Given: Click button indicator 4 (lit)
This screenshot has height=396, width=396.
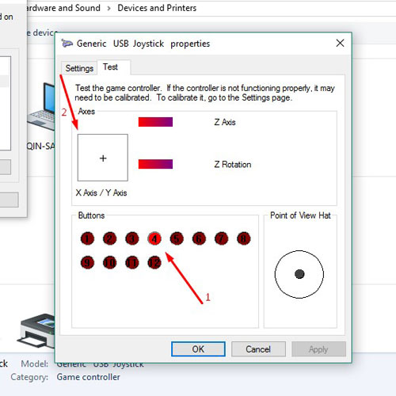Looking at the screenshot, I should [x=154, y=238].
